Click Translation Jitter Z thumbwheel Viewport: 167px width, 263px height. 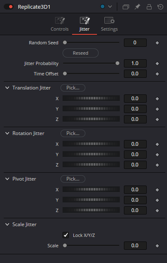point(91,119)
